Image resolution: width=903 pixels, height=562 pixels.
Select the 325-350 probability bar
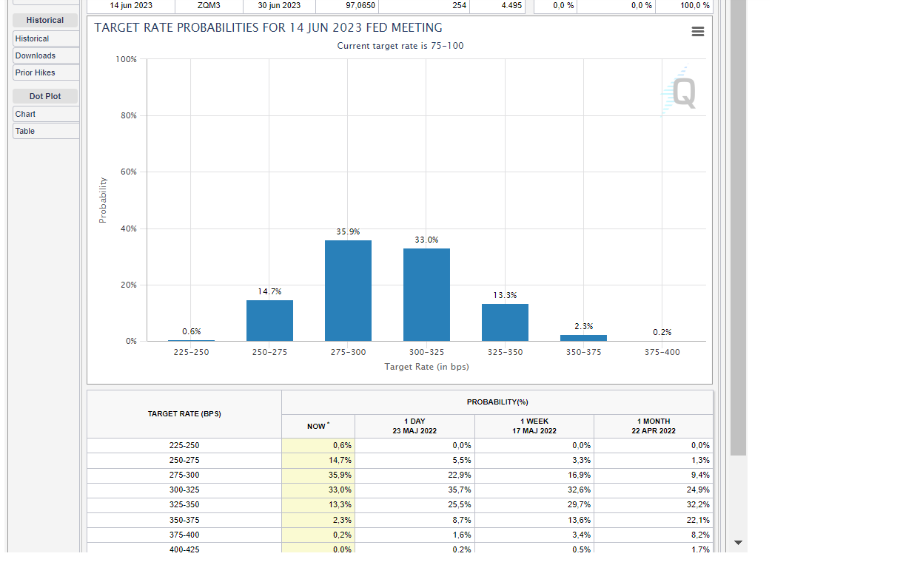coord(505,322)
